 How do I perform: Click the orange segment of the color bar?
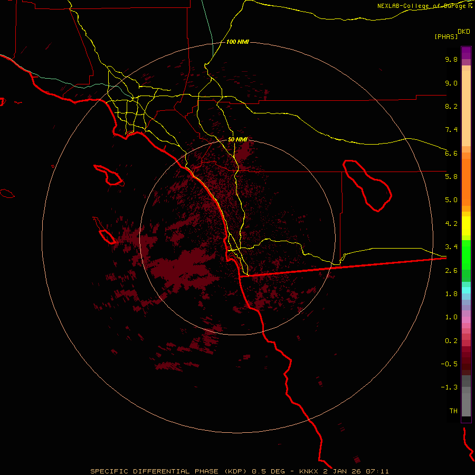click(x=466, y=183)
